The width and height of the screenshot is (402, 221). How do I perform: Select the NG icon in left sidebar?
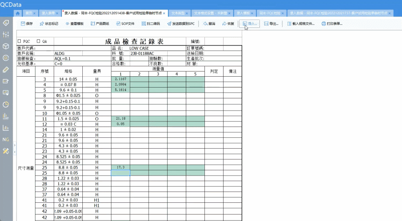[x=6, y=140]
